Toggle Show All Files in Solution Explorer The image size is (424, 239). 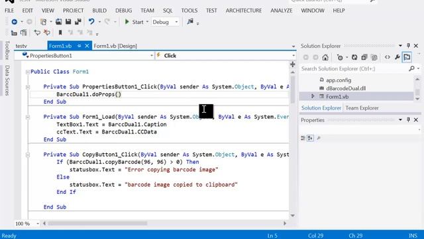(x=374, y=58)
